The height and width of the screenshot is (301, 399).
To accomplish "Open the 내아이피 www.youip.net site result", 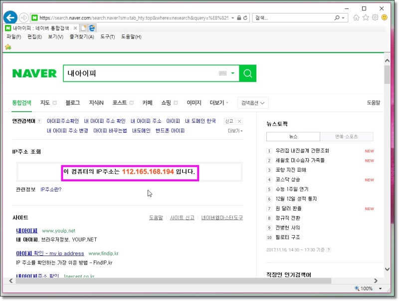I will (27, 231).
